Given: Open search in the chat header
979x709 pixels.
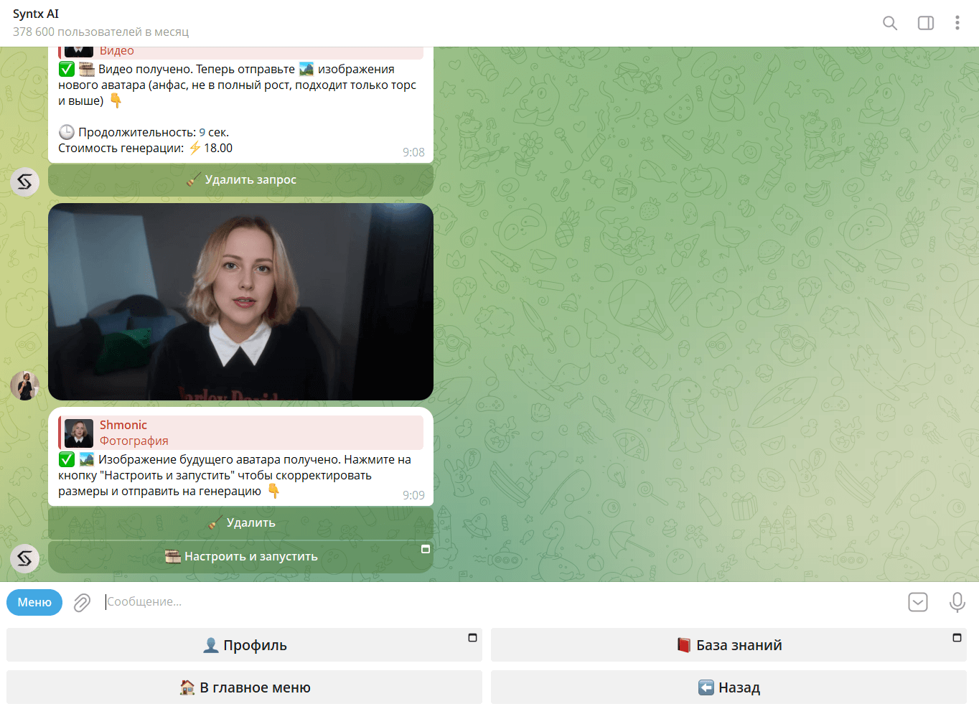Looking at the screenshot, I should tap(890, 23).
